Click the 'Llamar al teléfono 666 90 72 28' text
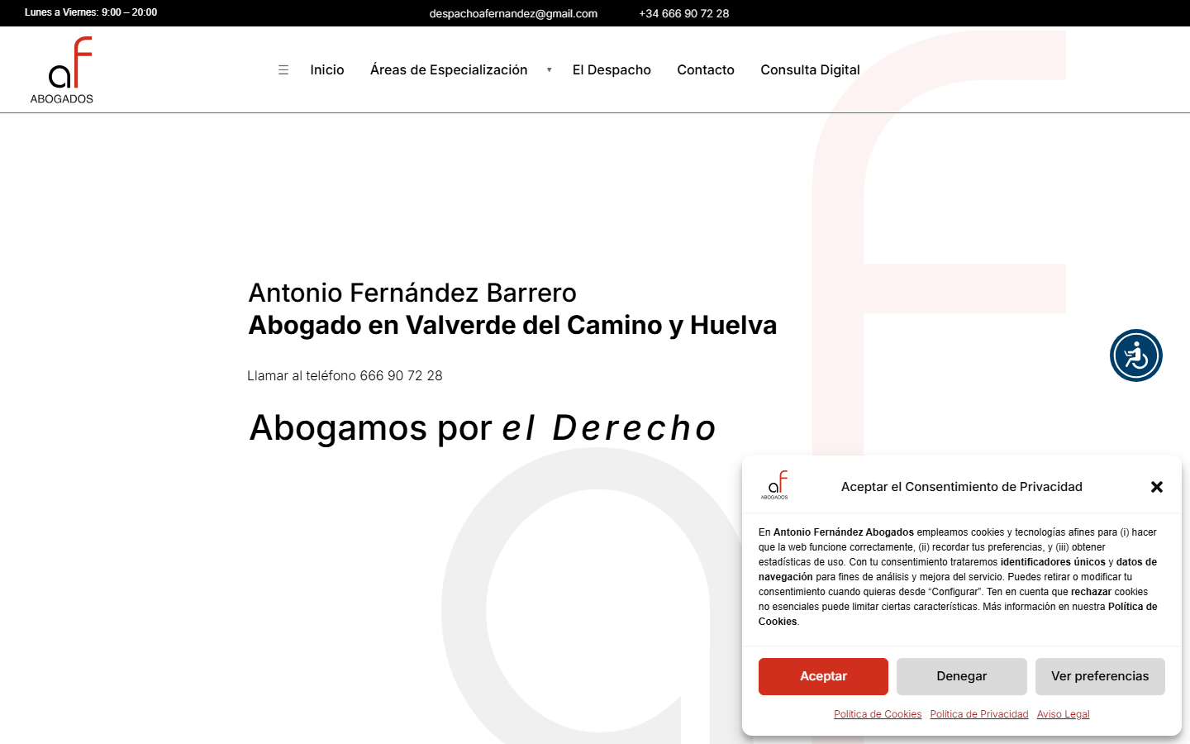This screenshot has width=1190, height=744. [345, 375]
